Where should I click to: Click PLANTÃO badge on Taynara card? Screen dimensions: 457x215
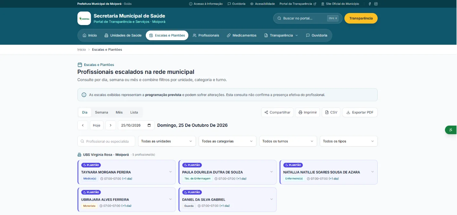(x=91, y=165)
